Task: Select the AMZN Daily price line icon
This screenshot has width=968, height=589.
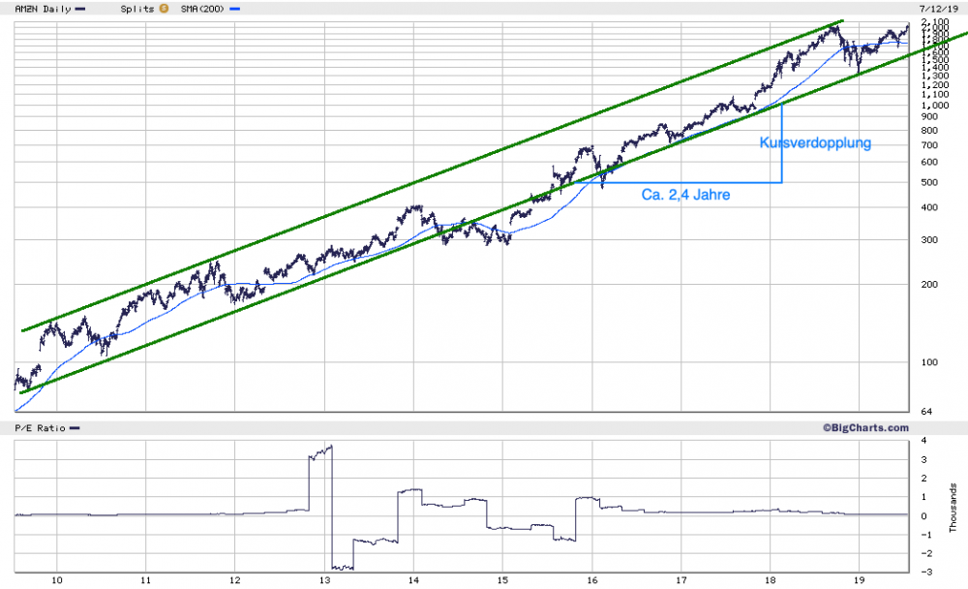Action: (80, 9)
